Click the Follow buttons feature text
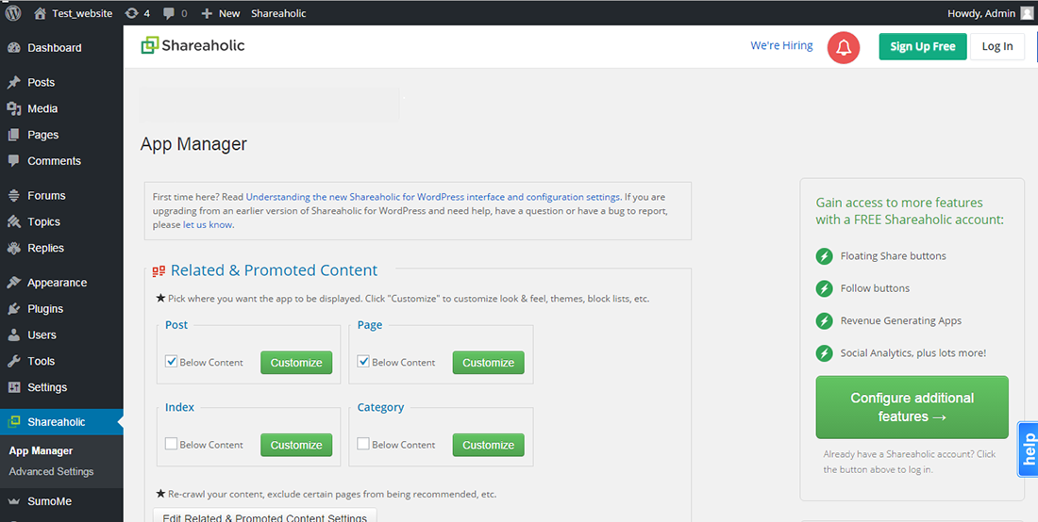 [875, 288]
